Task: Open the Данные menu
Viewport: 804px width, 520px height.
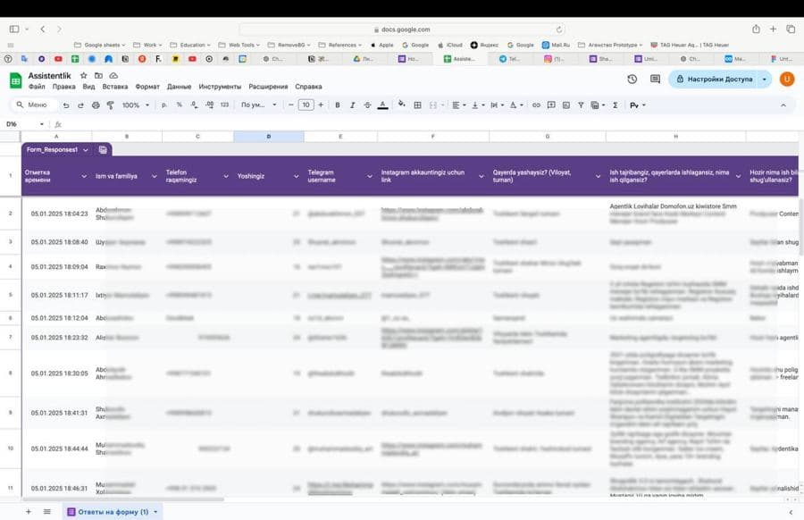Action: [179, 87]
